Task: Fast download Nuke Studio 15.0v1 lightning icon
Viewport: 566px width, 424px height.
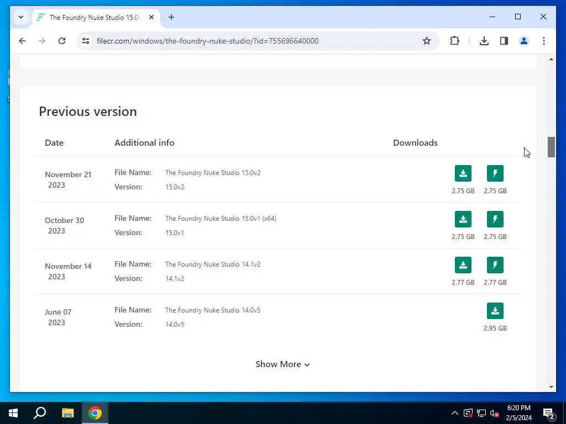Action: 495,219
